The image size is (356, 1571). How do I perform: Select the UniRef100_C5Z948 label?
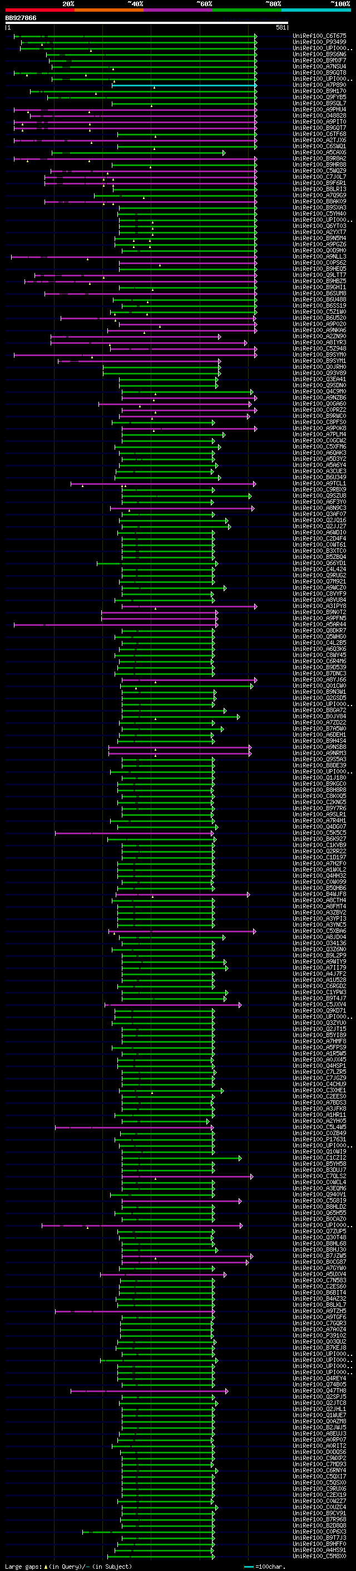pos(319,349)
